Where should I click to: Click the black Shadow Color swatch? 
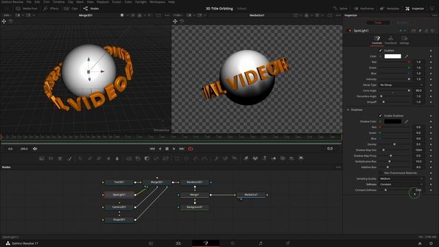click(x=392, y=121)
